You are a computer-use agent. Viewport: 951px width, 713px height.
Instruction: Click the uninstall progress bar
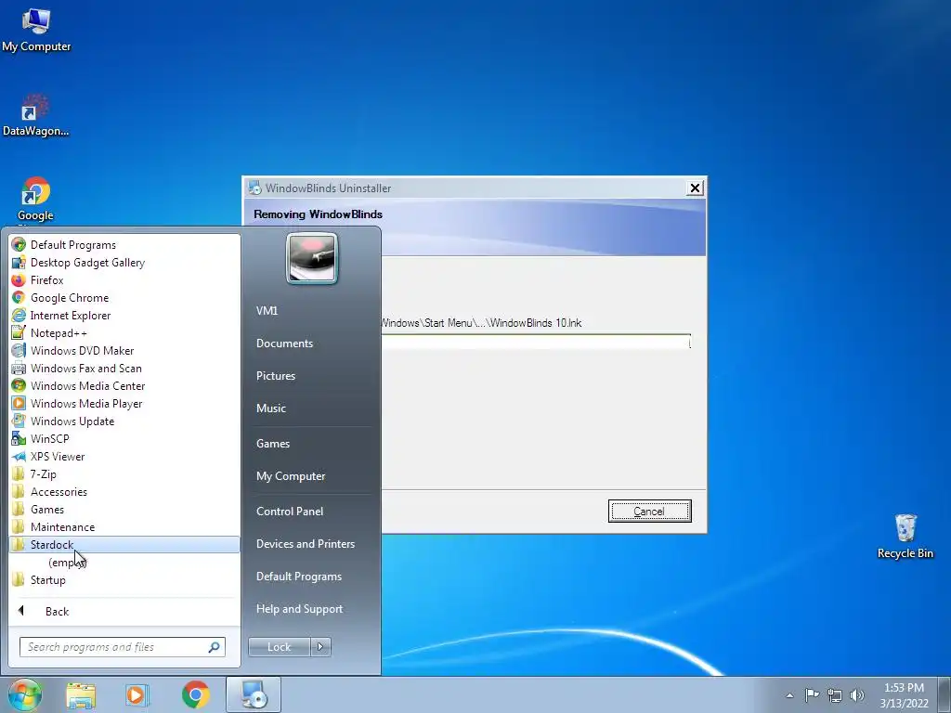click(x=536, y=342)
